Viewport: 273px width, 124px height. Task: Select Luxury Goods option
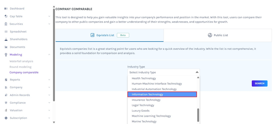pyautogui.click(x=162, y=111)
